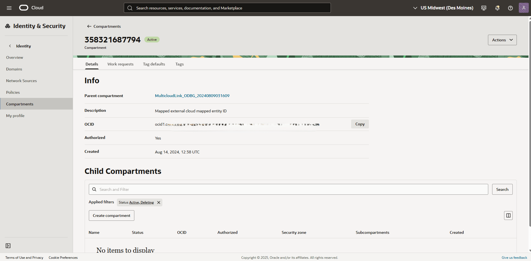Open the notifications bell
The image size is (531, 261).
pos(497,8)
